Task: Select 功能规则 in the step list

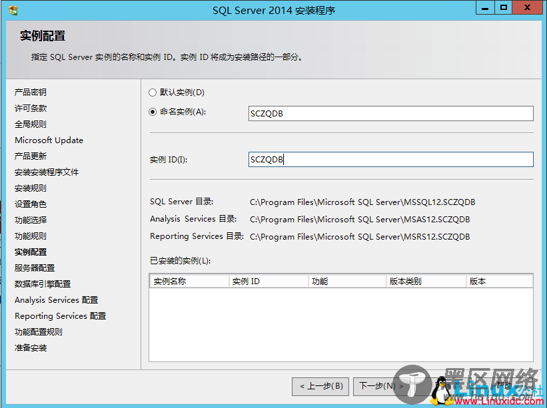Action: coord(31,236)
